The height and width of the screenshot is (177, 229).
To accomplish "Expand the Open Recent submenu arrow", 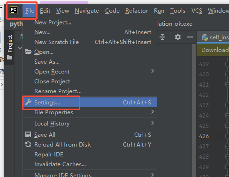I will point(153,71).
